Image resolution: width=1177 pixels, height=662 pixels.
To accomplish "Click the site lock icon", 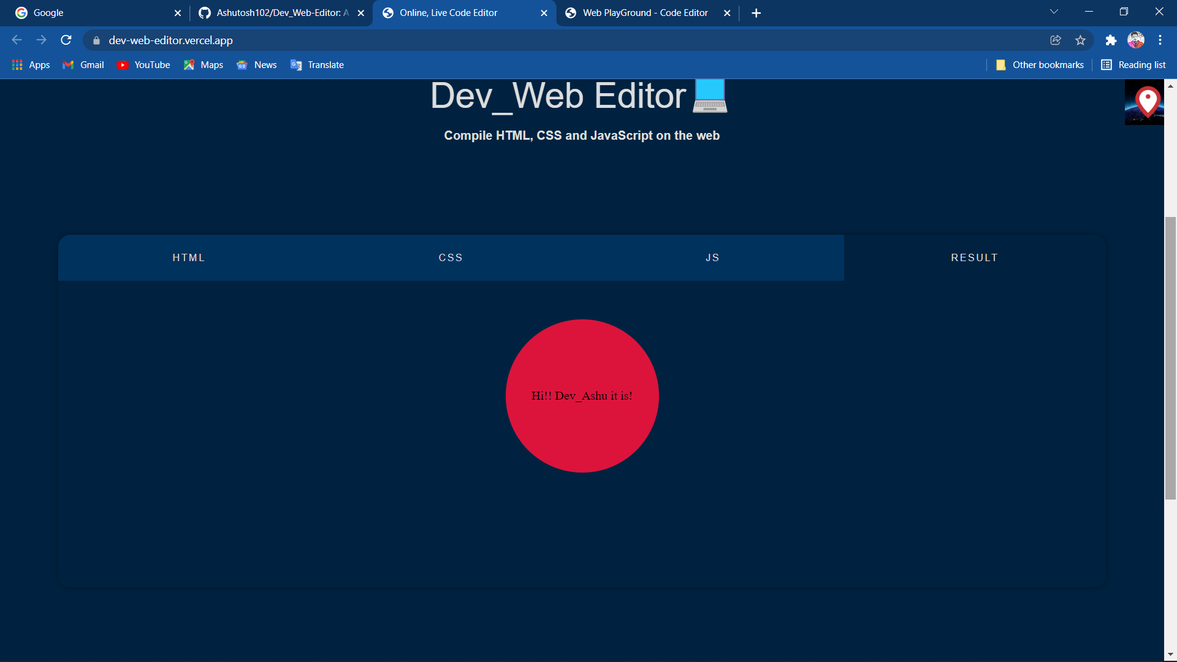I will [x=96, y=40].
